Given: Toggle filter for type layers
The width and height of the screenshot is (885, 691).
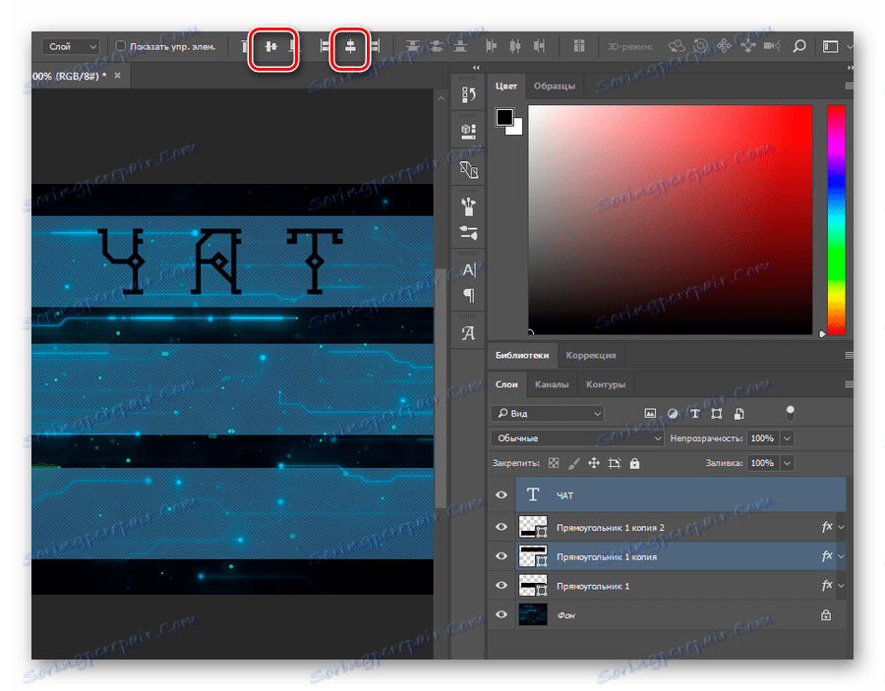Looking at the screenshot, I should [x=695, y=414].
